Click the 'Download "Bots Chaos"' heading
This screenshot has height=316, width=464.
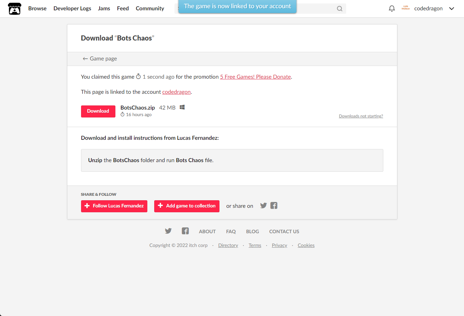117,38
